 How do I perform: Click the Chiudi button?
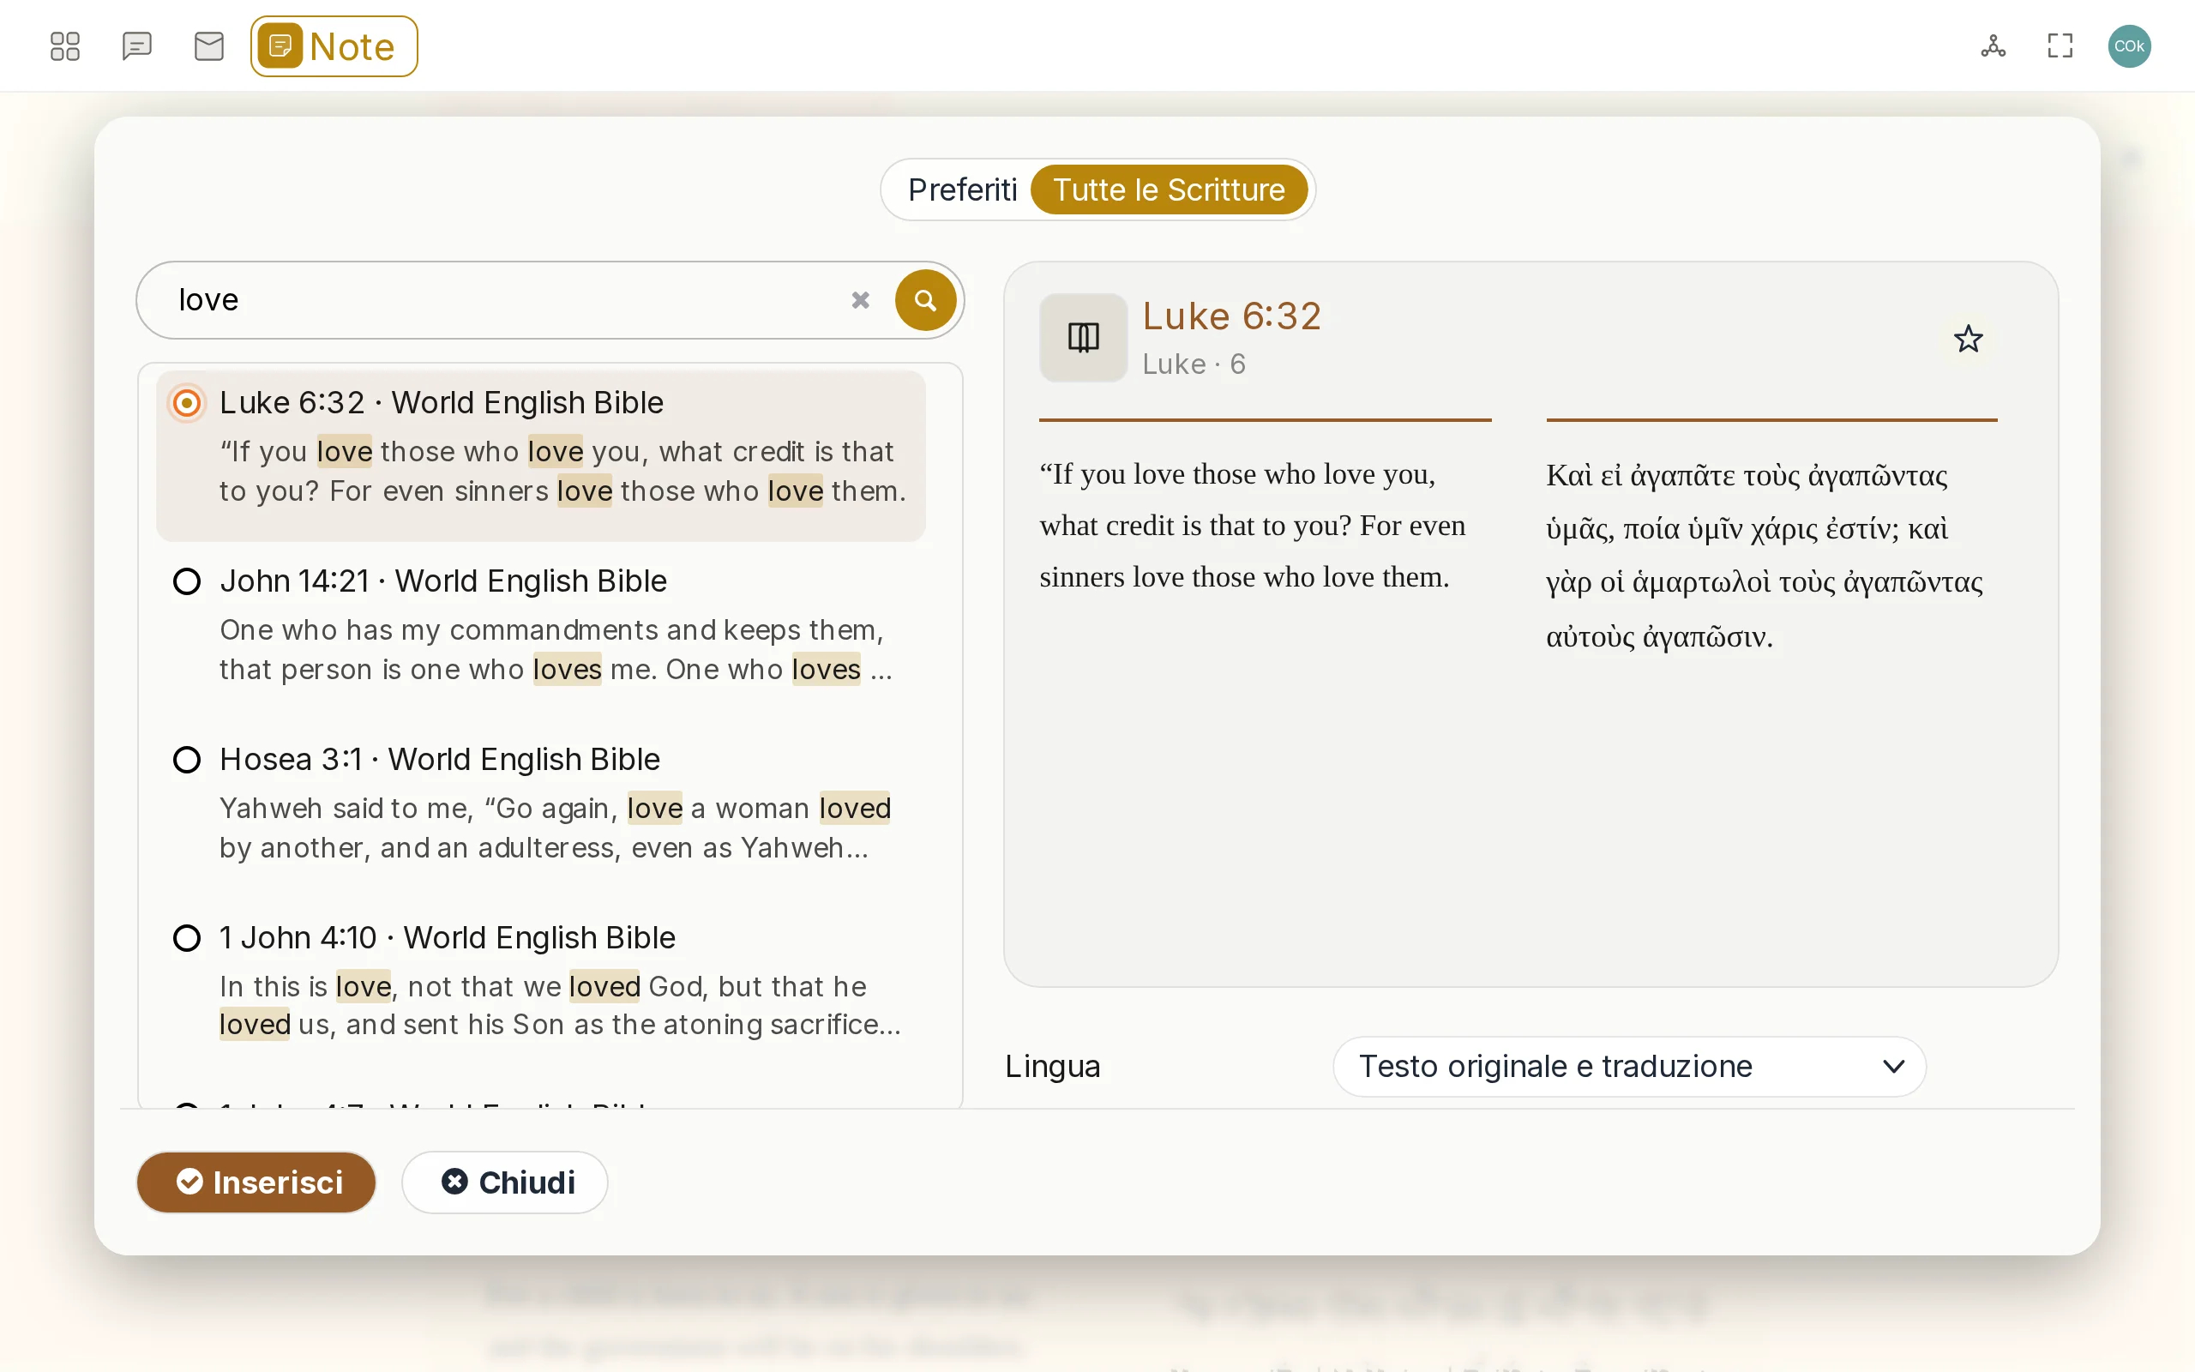coord(504,1182)
